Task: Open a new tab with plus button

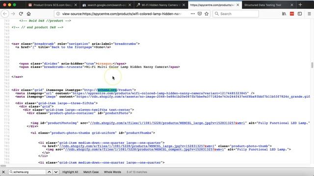Action: coord(300,5)
